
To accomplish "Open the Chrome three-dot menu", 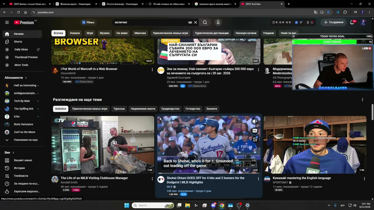I will point(369,12).
